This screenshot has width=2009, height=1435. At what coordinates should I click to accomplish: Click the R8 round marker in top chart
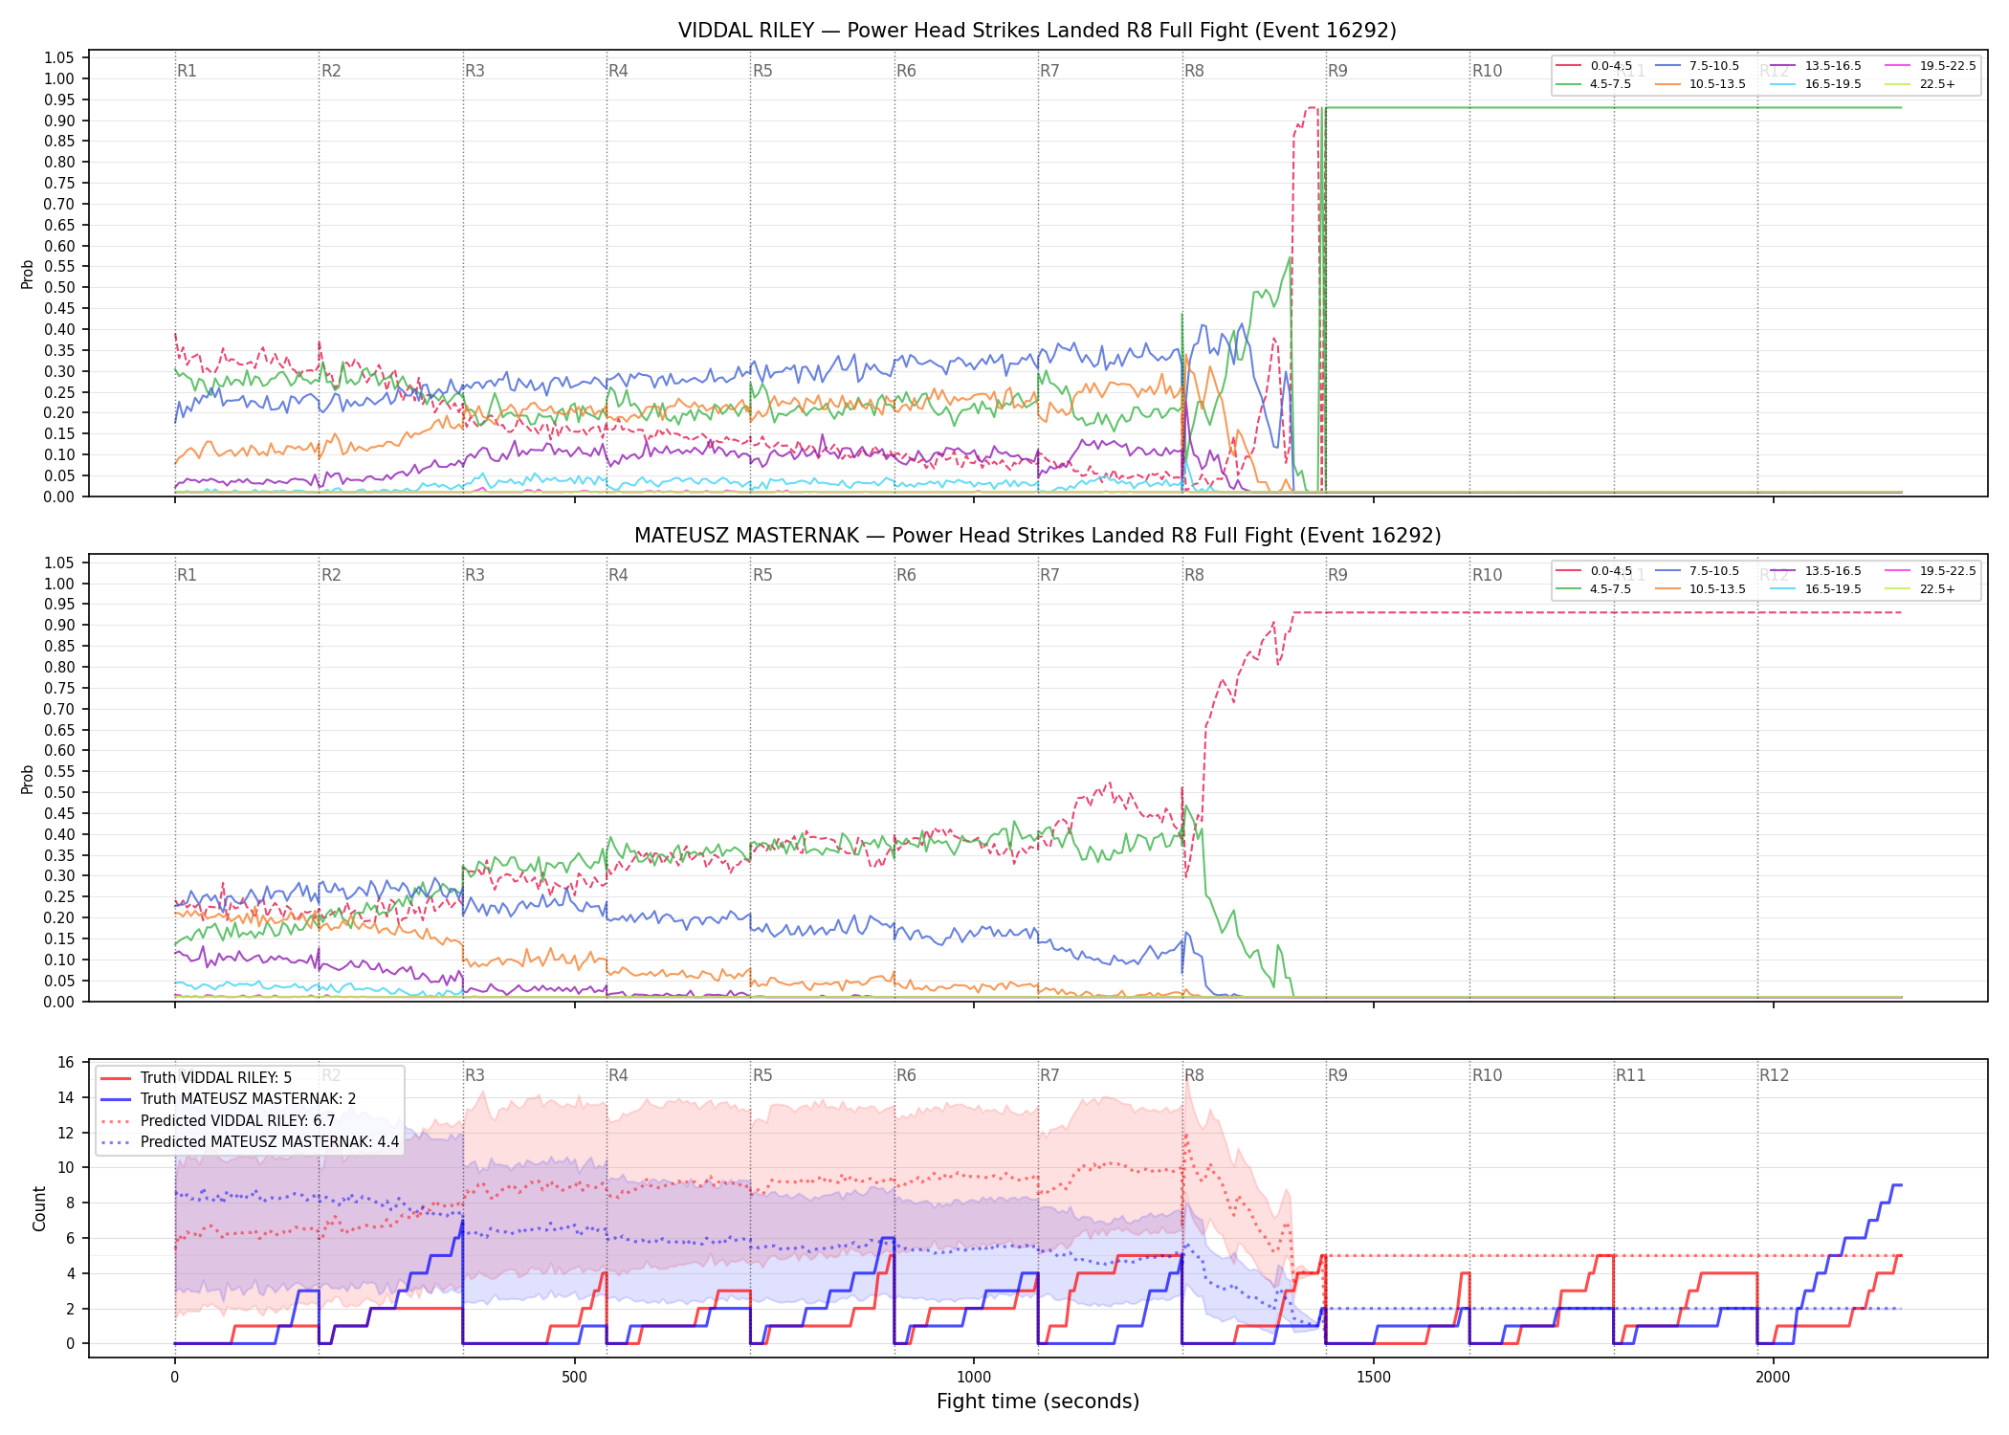(1194, 71)
